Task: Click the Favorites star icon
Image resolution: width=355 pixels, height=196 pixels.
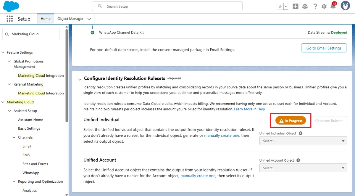Action: 280,6
